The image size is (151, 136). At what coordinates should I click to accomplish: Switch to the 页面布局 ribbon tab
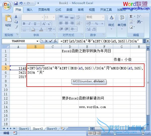(44, 10)
